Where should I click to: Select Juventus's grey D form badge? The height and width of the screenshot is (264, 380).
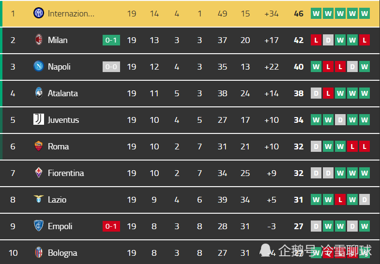(x=340, y=120)
